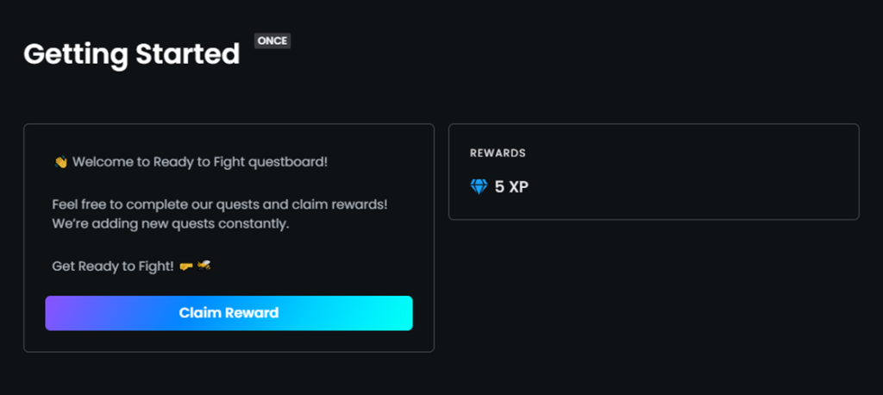Click the blue diamond XP icon

tap(479, 186)
